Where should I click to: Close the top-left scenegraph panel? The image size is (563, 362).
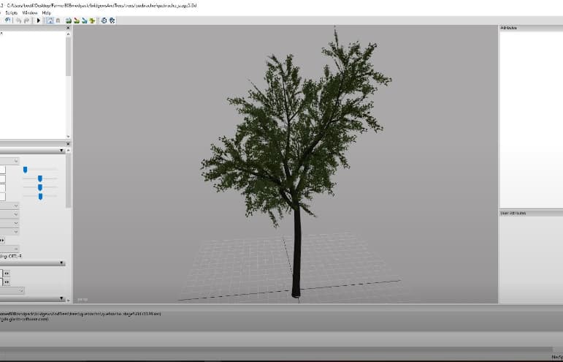69,28
